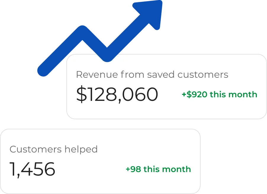Click the +98 this month indicator

[158, 169]
